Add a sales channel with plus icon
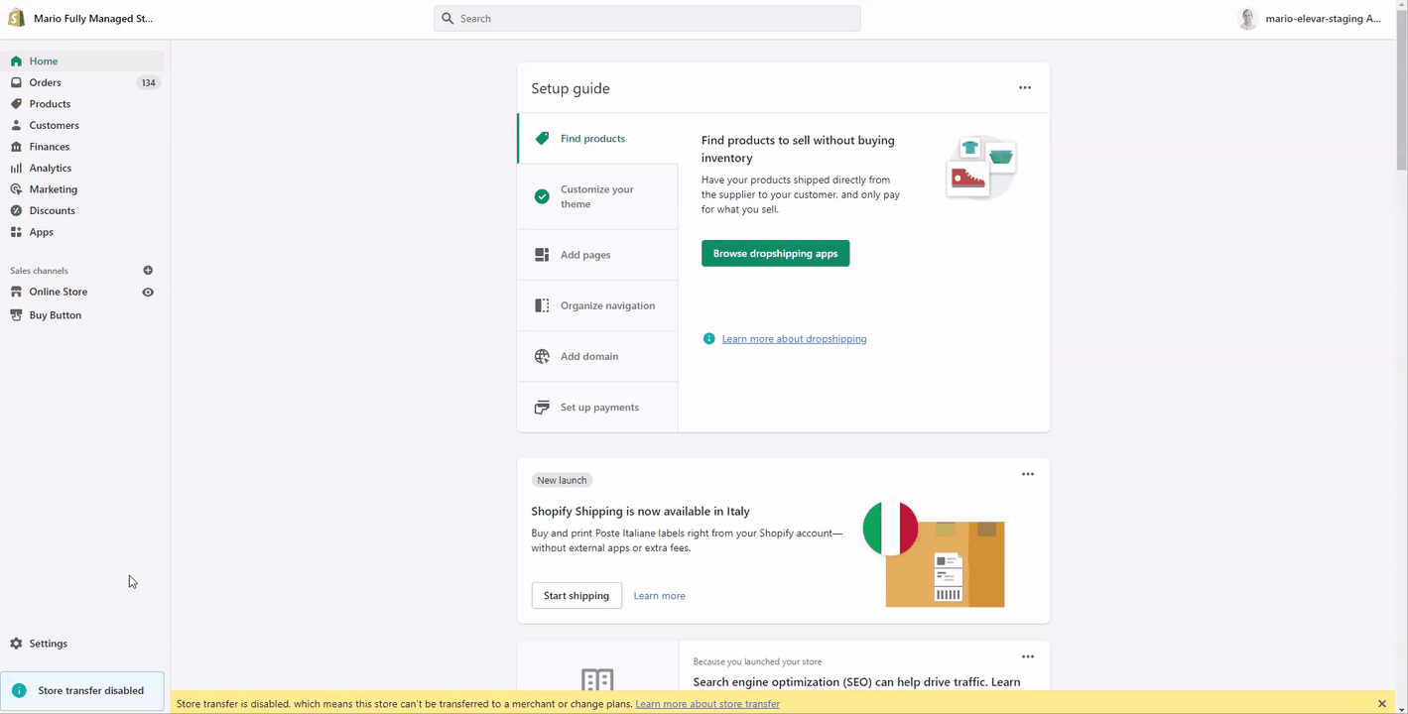Screen dimensions: 1408x714 148,271
